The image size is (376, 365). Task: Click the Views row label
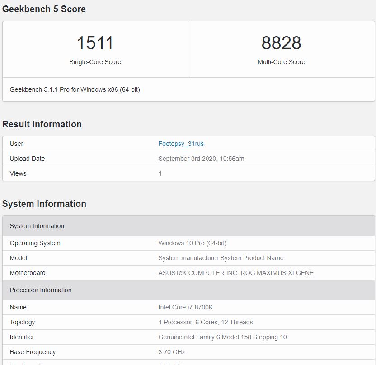coord(18,173)
